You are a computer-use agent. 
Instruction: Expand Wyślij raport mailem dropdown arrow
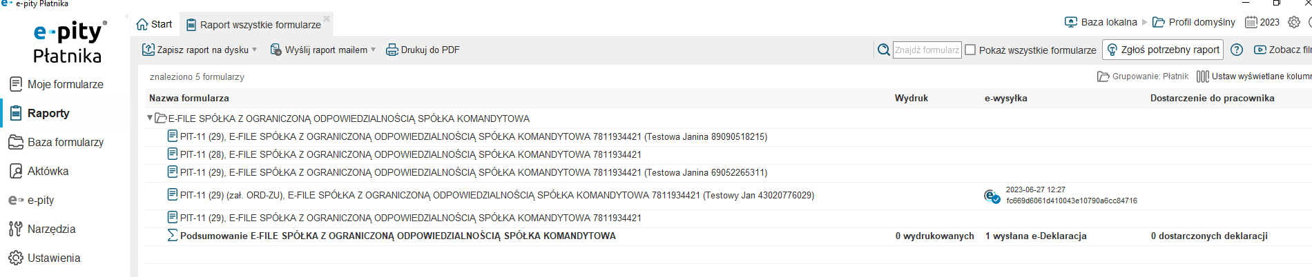click(x=374, y=50)
